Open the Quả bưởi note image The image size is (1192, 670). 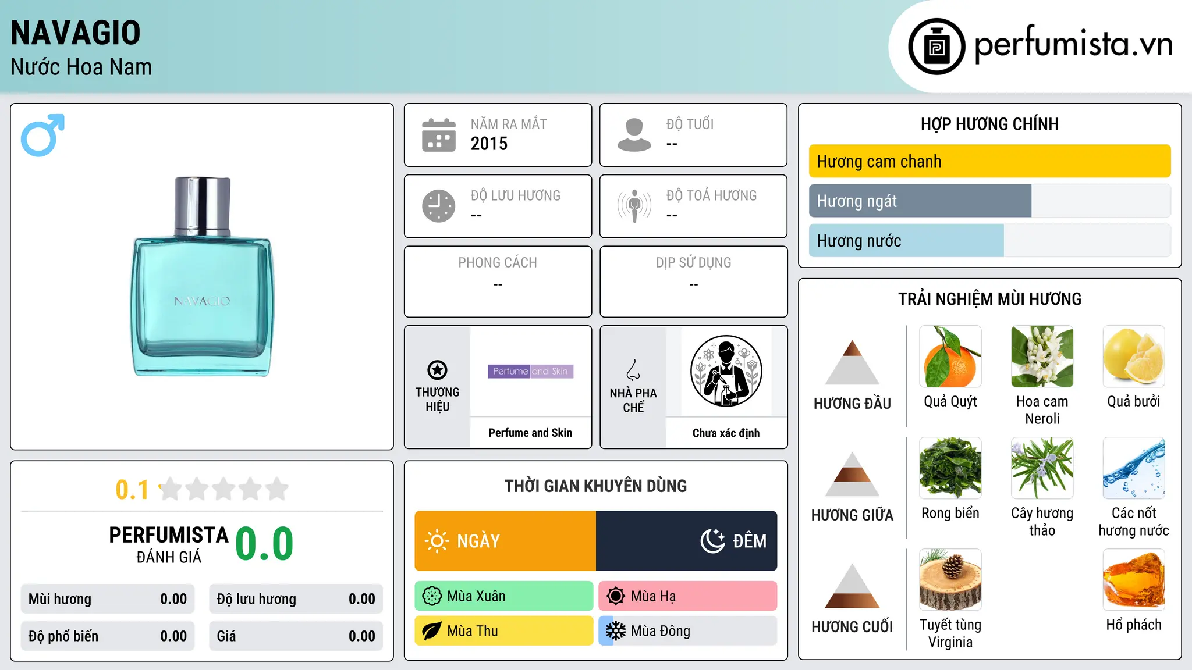click(1134, 357)
